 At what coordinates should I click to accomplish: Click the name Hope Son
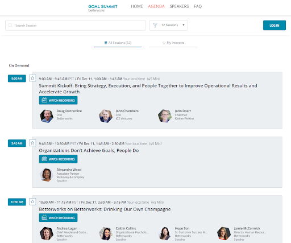(x=182, y=228)
